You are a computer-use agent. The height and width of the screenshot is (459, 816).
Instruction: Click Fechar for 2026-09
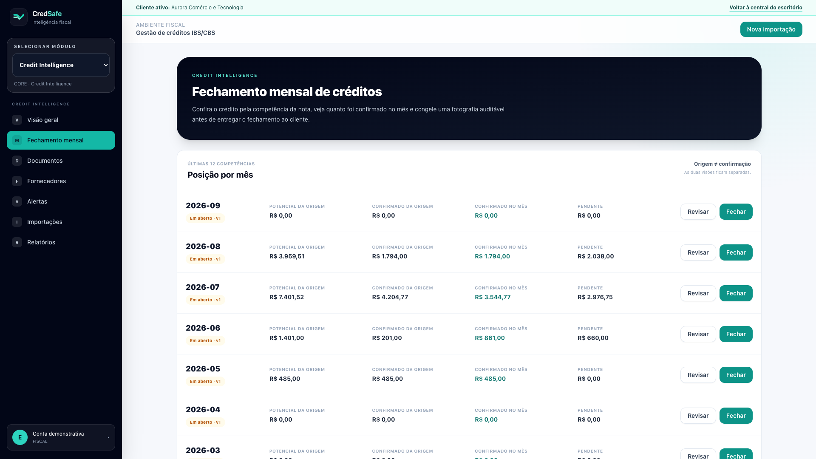coord(736,212)
